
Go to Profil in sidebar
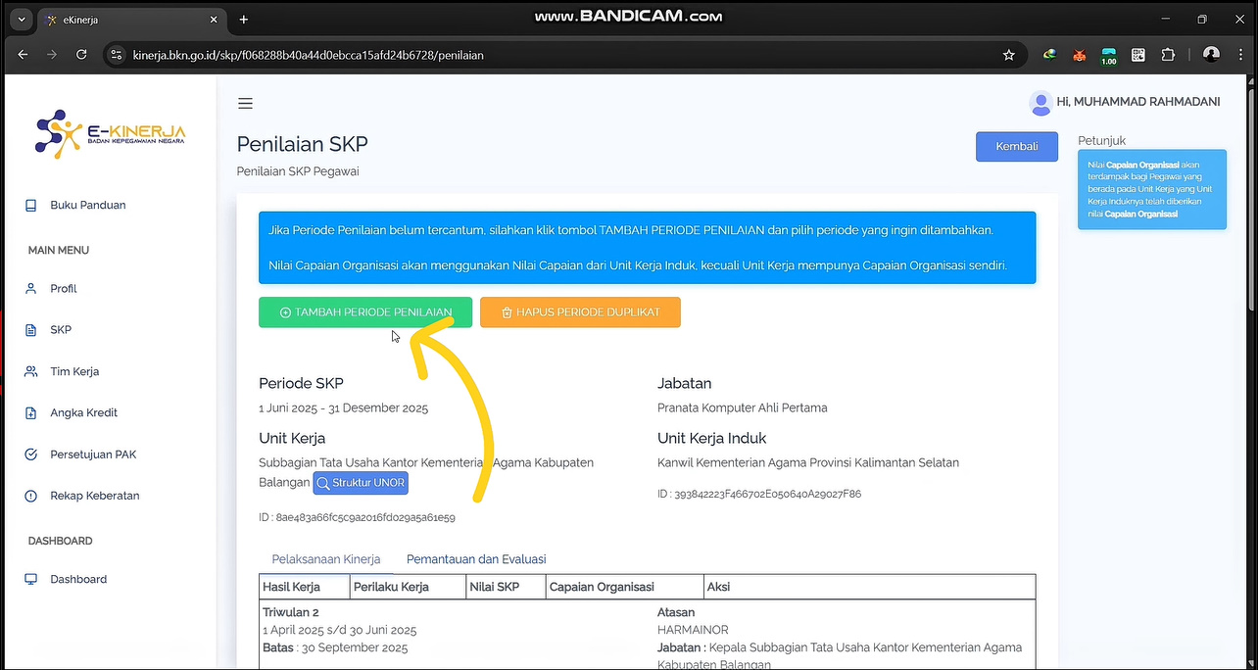pyautogui.click(x=63, y=289)
